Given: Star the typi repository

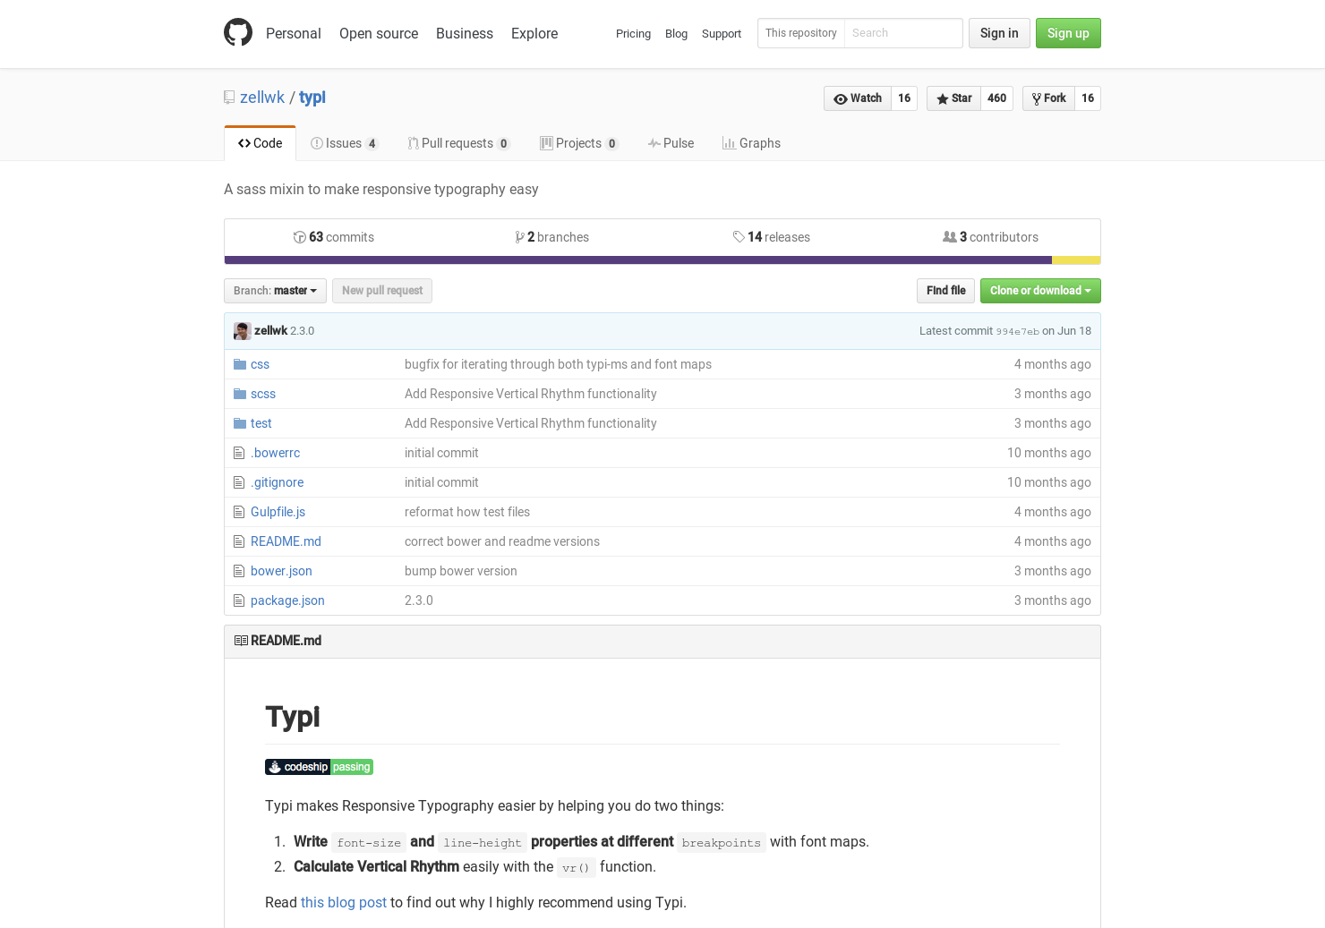Looking at the screenshot, I should pyautogui.click(x=954, y=98).
